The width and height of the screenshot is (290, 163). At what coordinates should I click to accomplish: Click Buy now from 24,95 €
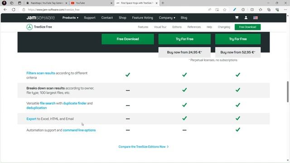click(x=184, y=53)
